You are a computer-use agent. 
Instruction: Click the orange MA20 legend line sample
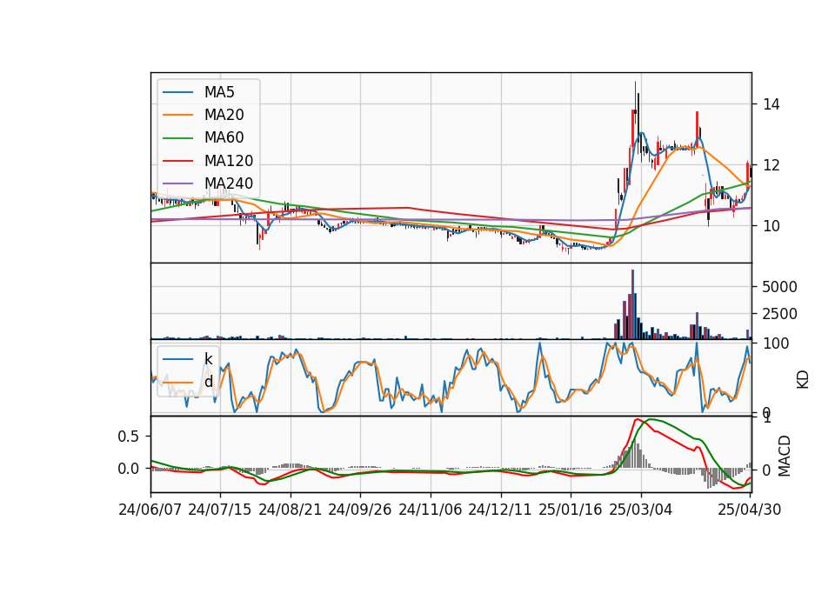[177, 115]
